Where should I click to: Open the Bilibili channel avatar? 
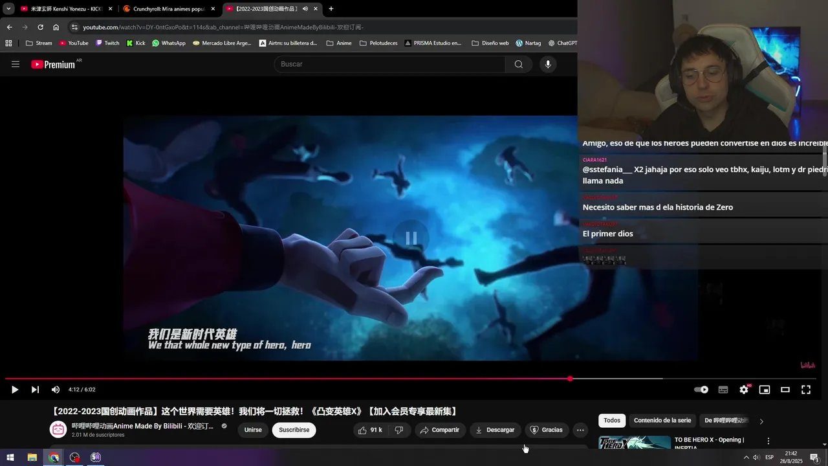58,429
